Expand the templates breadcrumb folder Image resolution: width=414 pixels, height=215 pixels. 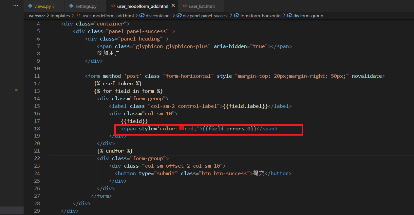[60, 16]
